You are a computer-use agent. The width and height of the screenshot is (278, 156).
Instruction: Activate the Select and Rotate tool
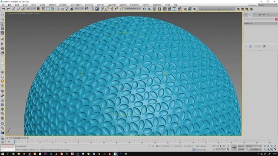tap(63, 9)
